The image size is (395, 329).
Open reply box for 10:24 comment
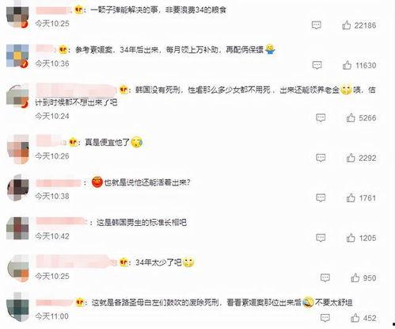pyautogui.click(x=321, y=117)
